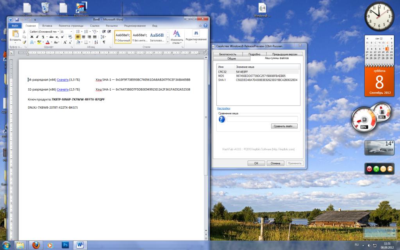Select the Format Painter brush icon
The image size is (400, 250).
click(x=24, y=42)
